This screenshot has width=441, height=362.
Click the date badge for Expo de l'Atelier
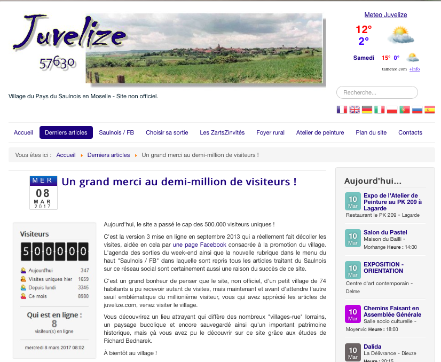pyautogui.click(x=353, y=201)
